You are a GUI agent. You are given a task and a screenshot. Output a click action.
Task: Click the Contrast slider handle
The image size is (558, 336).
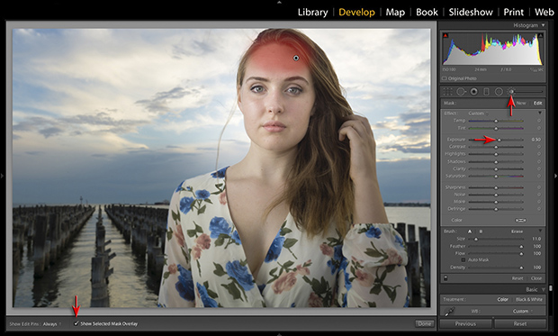tap(496, 147)
